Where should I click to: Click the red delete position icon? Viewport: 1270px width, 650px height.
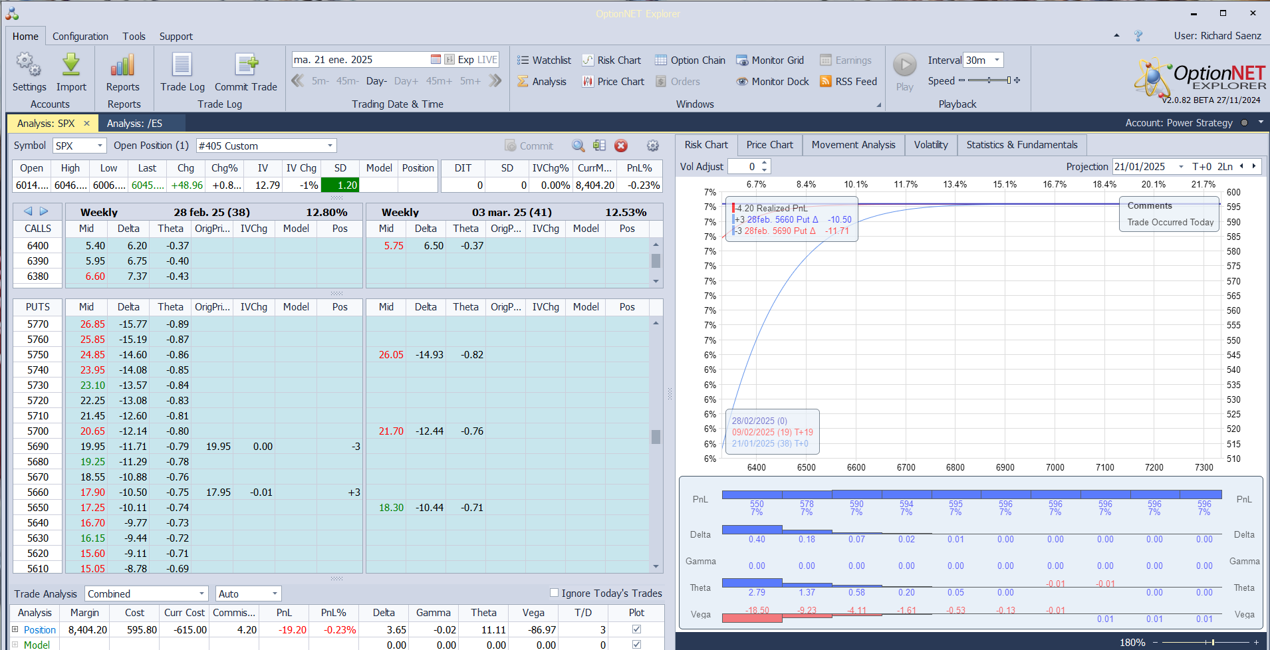[621, 146]
